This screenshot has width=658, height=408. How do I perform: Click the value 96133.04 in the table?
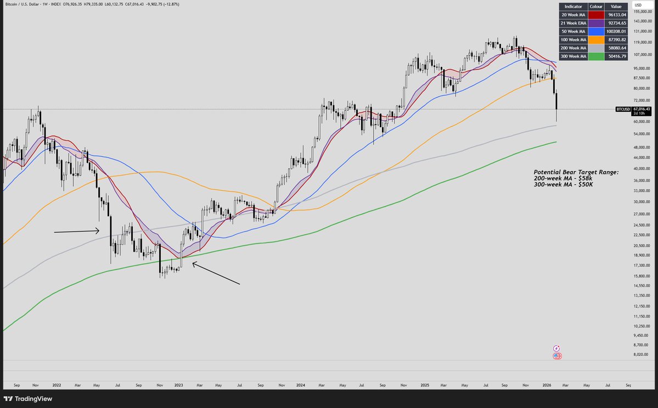[616, 15]
